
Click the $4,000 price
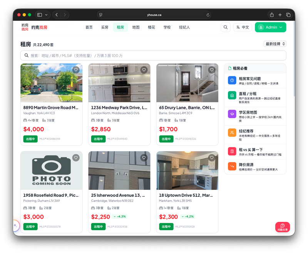point(33,129)
